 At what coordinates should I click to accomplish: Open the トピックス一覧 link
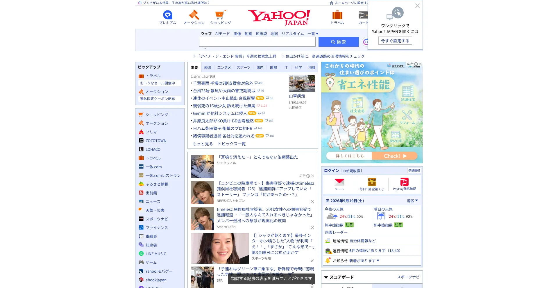[232, 144]
